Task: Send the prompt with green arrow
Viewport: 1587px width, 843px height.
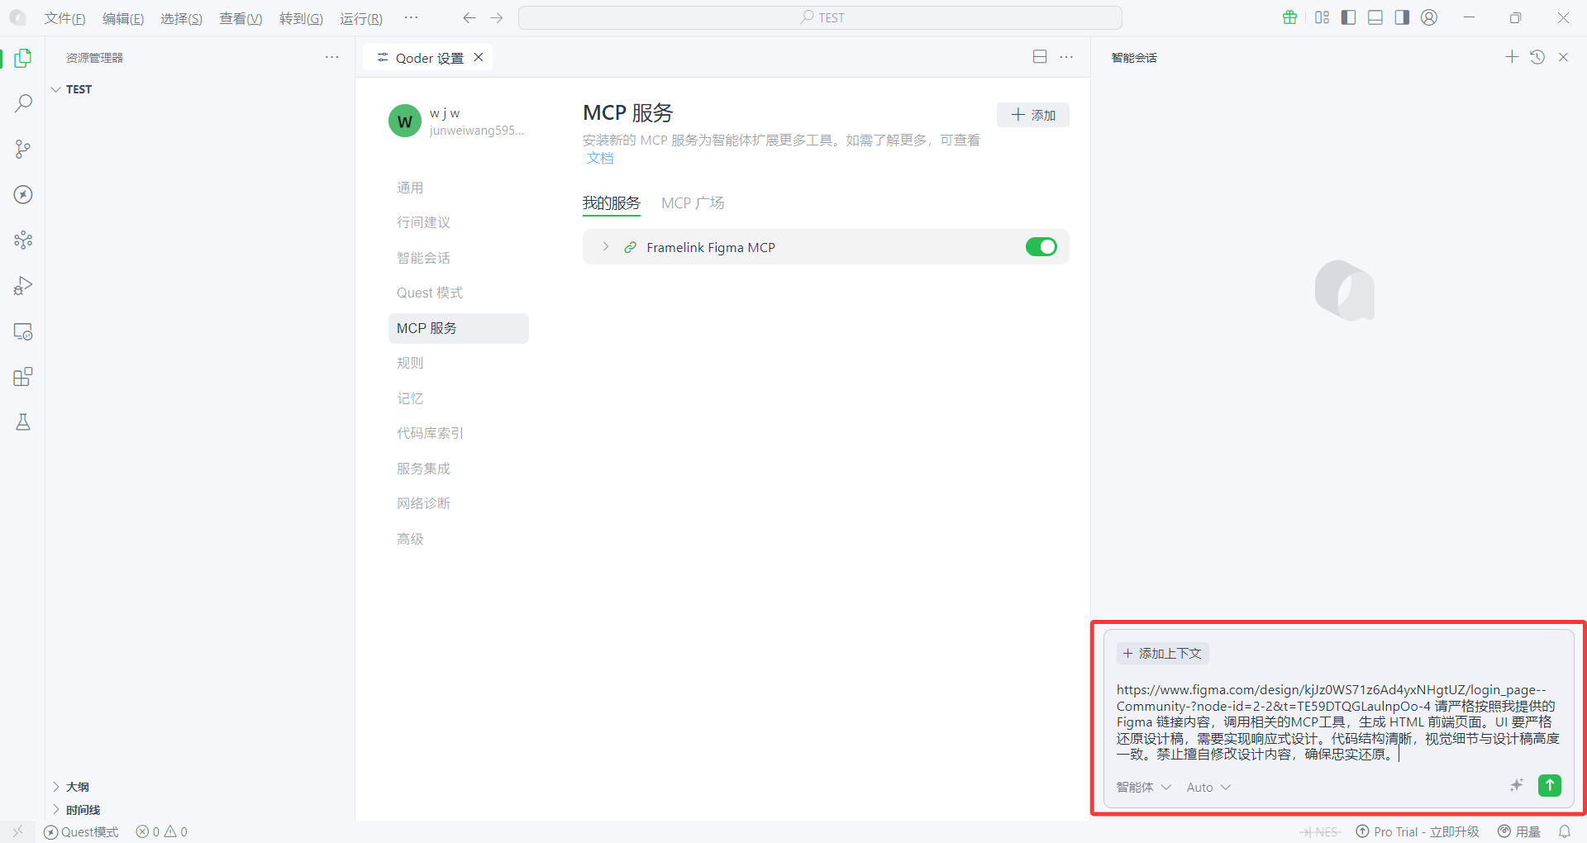Action: (1550, 786)
